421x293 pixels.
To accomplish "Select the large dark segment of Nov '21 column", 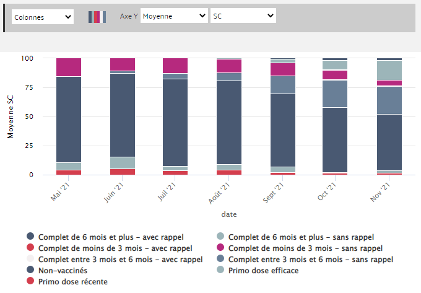I will pyautogui.click(x=389, y=142).
